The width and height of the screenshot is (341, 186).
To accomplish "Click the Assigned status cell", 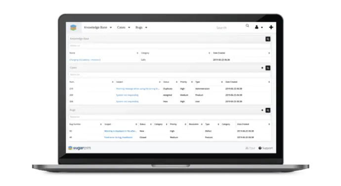I will (x=168, y=95).
